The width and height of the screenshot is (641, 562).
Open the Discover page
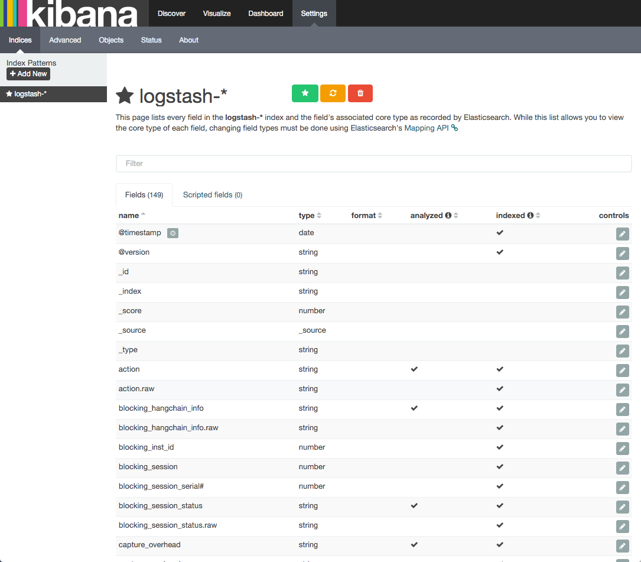tap(171, 14)
